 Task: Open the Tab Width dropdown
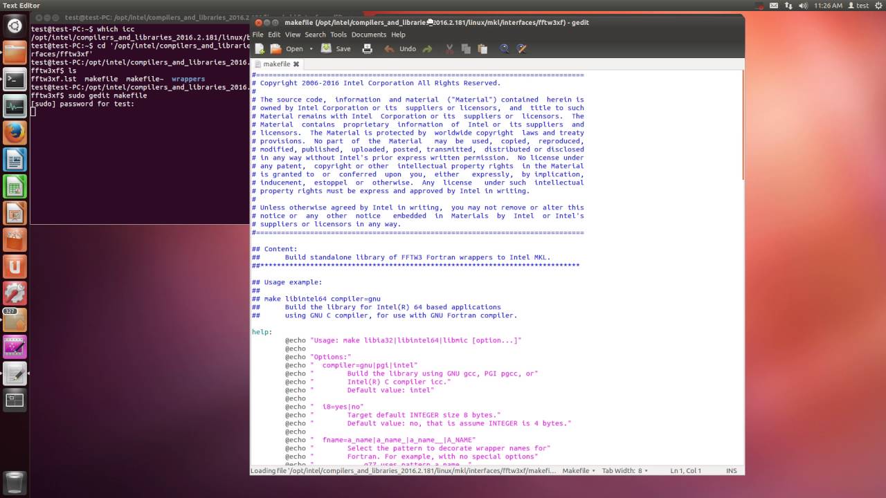coord(625,470)
